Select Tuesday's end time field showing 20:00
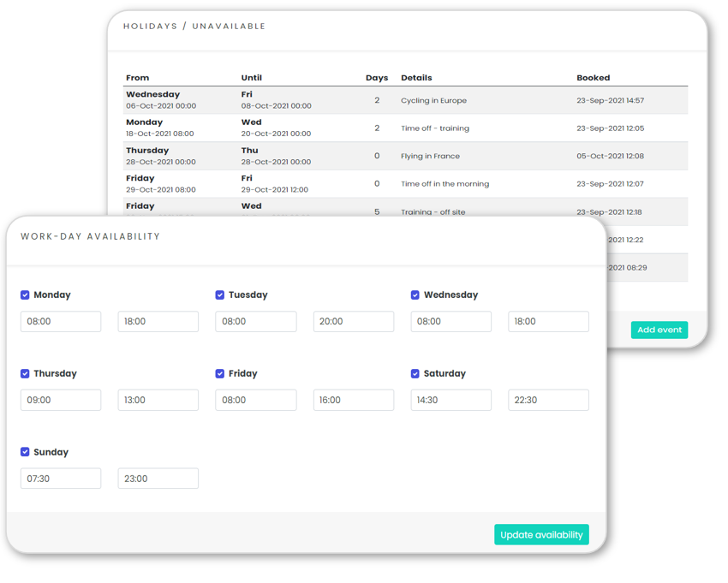Image resolution: width=728 pixels, height=583 pixels. pyautogui.click(x=353, y=321)
